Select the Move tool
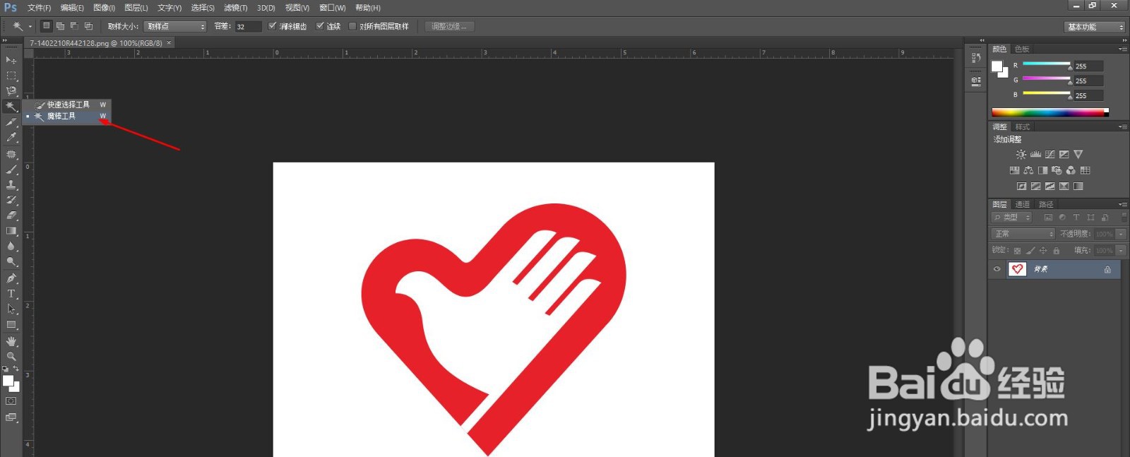 (x=11, y=60)
